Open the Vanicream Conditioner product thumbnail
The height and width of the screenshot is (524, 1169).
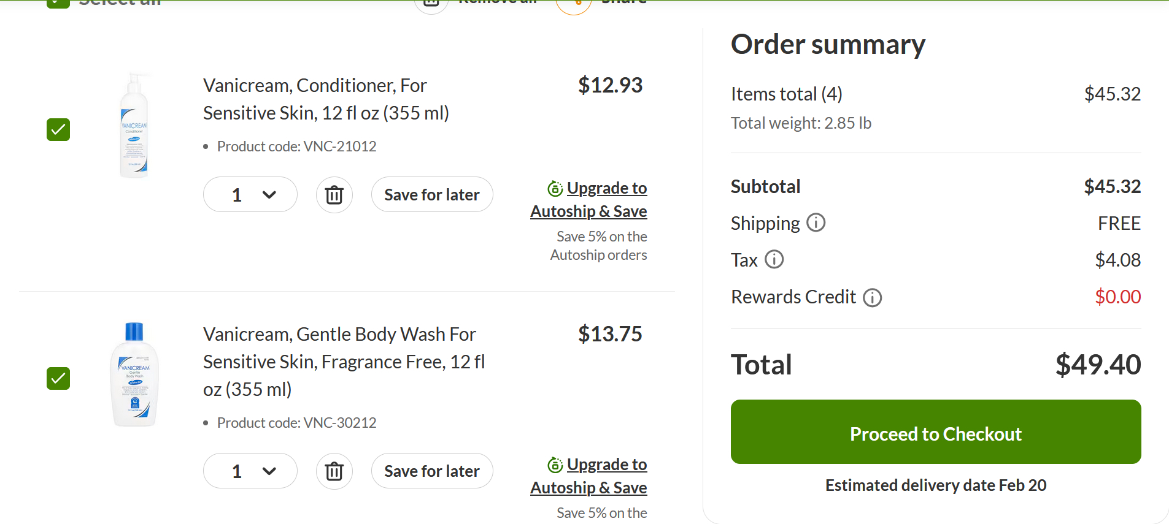(x=134, y=126)
